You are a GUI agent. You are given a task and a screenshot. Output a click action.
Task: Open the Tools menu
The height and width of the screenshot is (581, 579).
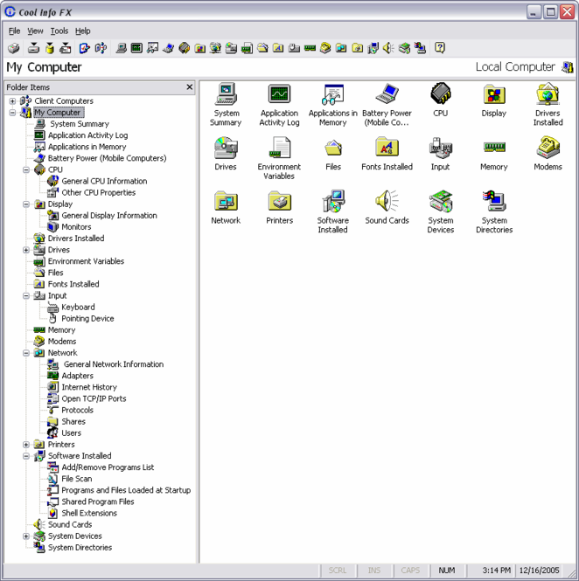click(59, 31)
